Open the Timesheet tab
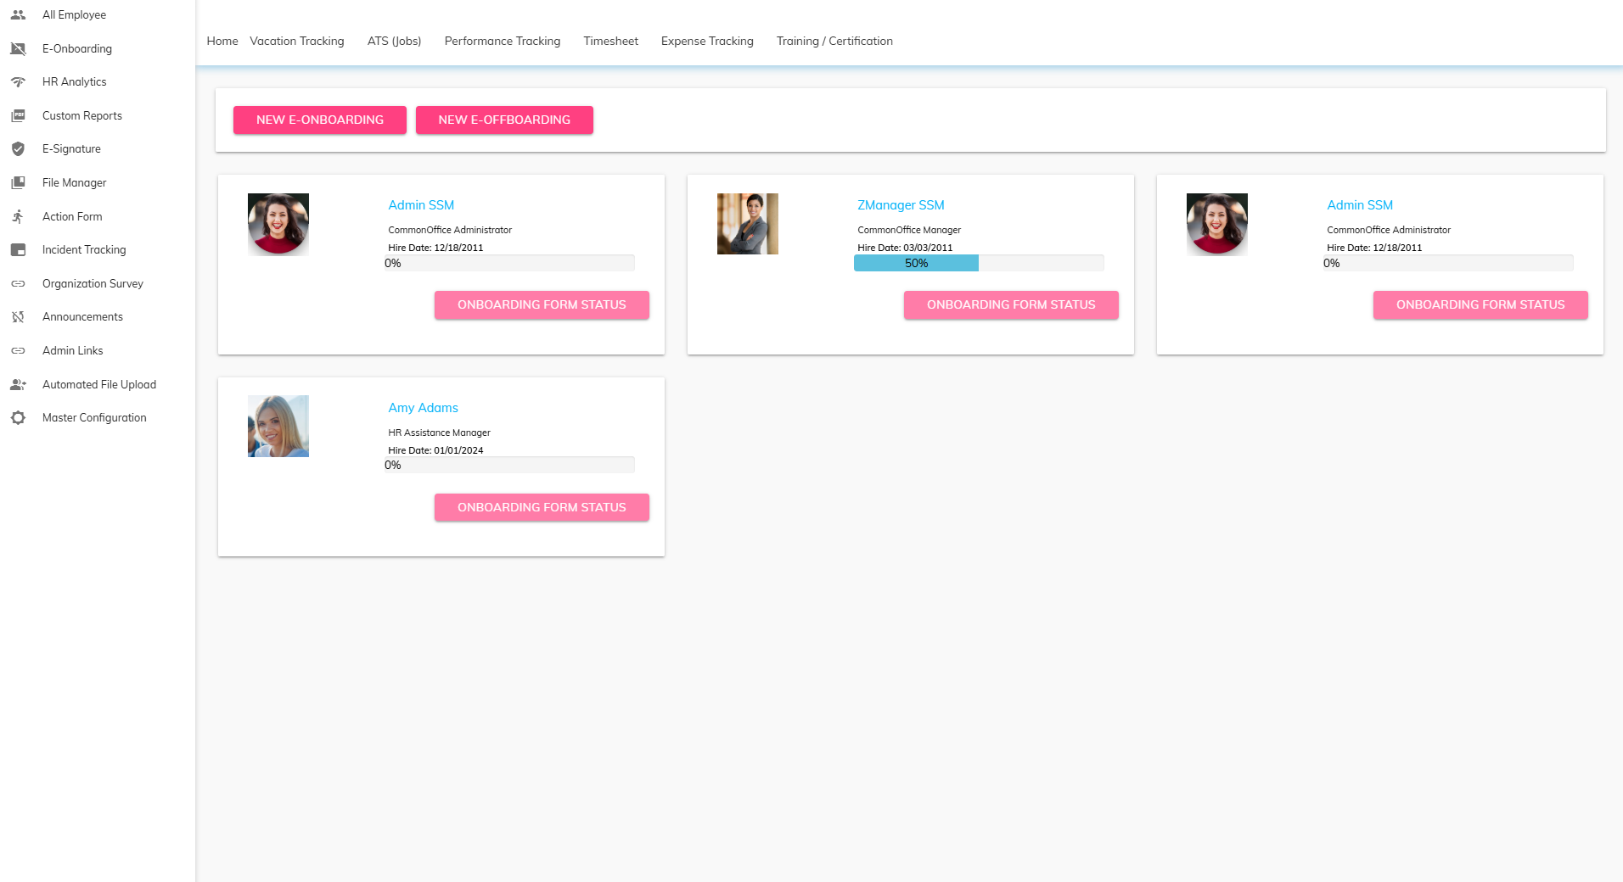 pyautogui.click(x=609, y=41)
